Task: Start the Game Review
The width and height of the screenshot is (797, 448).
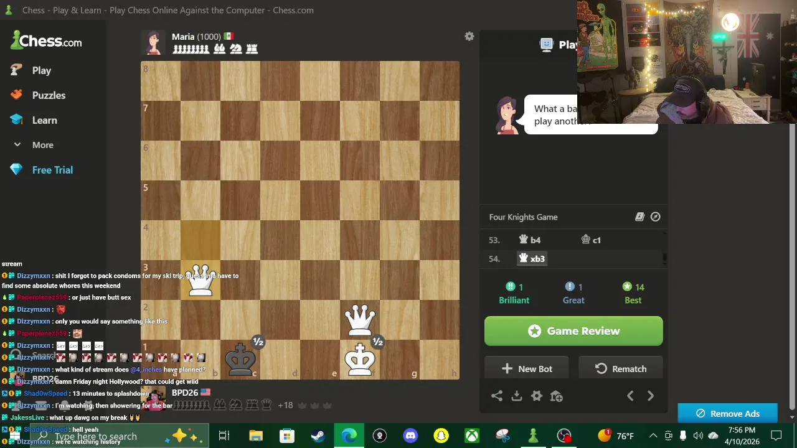Action: pyautogui.click(x=573, y=331)
